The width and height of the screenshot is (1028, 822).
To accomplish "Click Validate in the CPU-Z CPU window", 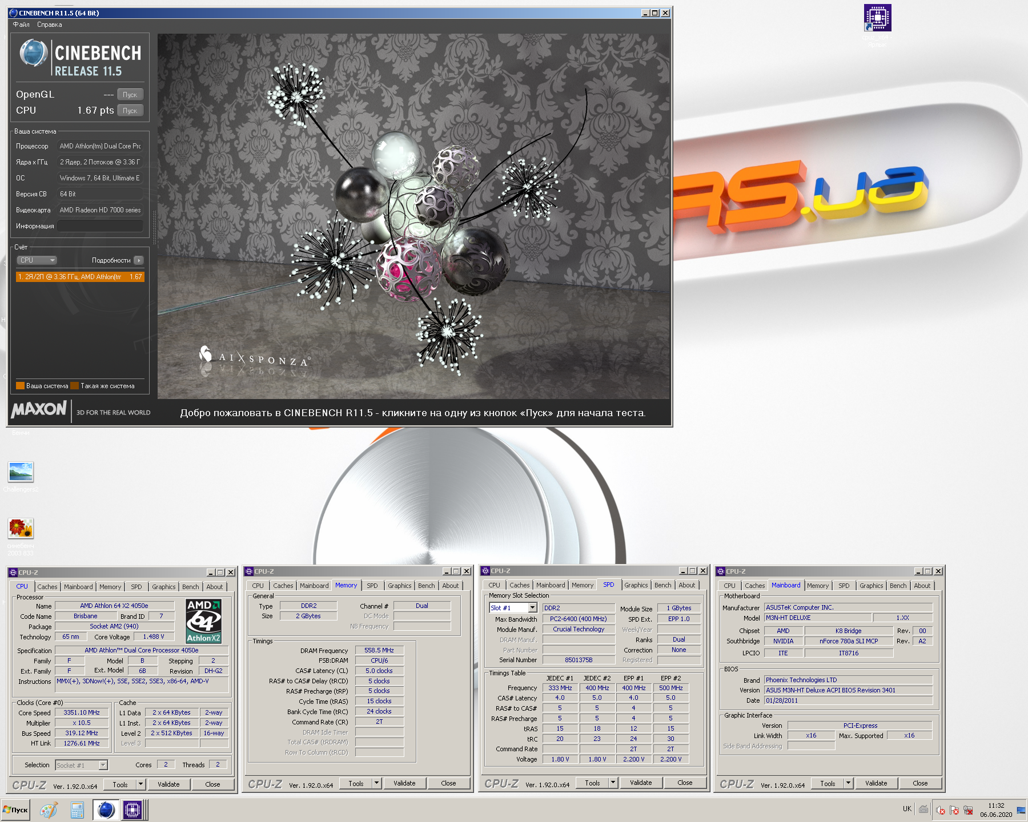I will [169, 784].
